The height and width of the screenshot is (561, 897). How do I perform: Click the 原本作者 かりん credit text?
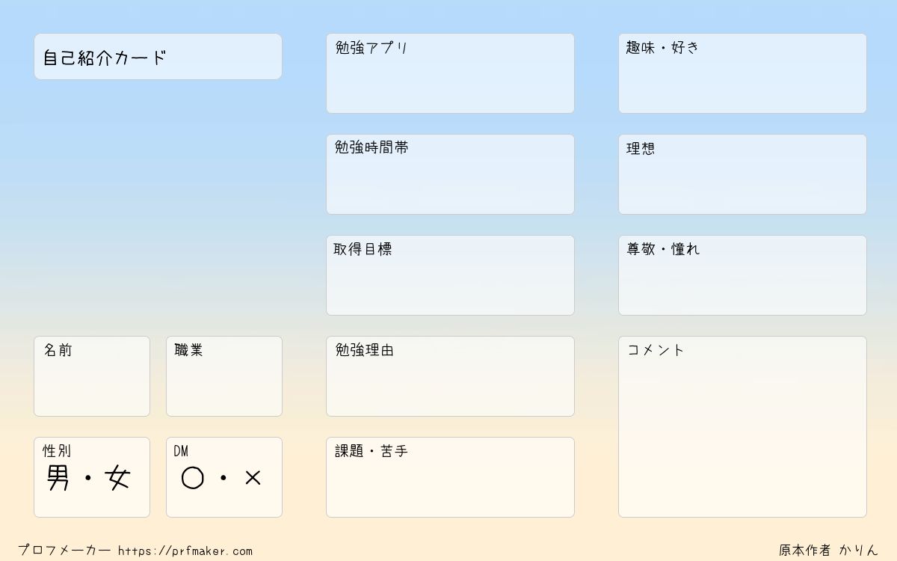pos(828,551)
